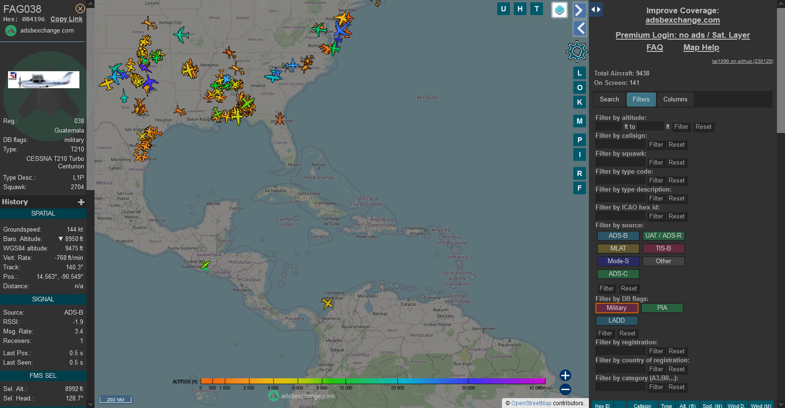Toggle the UAT / ADS-R source filter
Screen dimensions: 785x408
coord(663,236)
